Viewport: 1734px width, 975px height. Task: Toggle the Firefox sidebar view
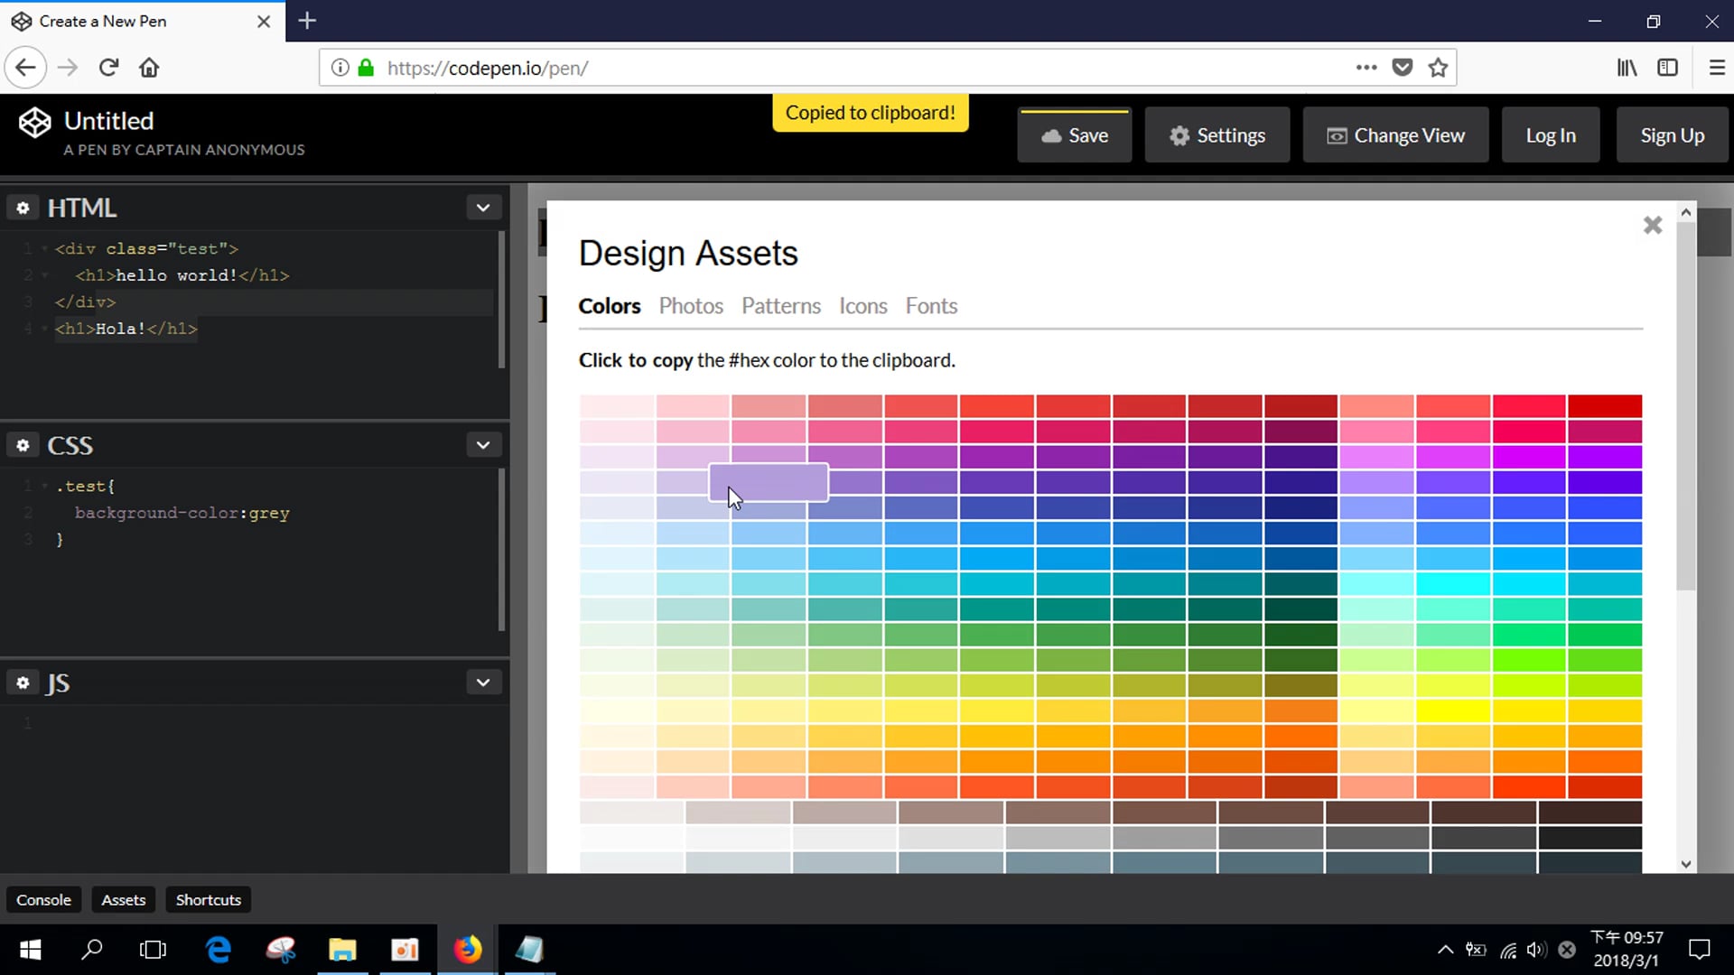coord(1667,68)
